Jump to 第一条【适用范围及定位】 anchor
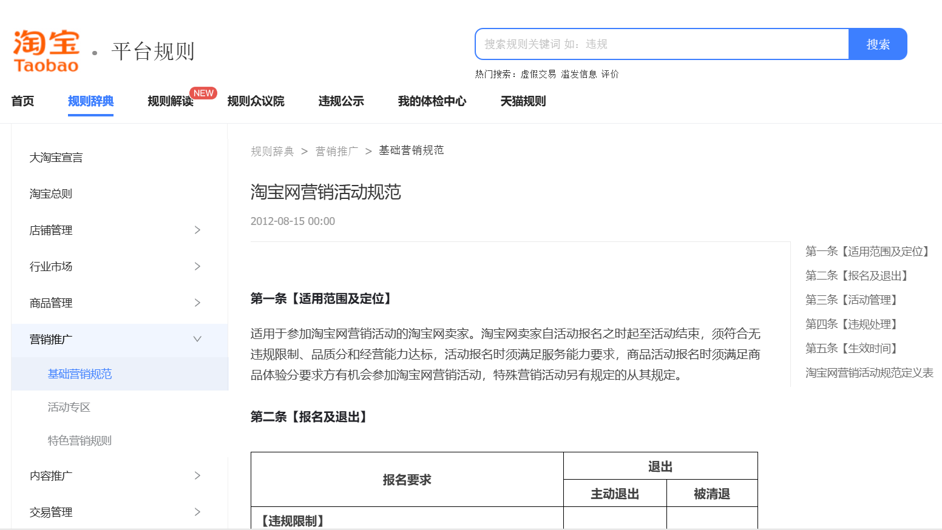 point(869,251)
